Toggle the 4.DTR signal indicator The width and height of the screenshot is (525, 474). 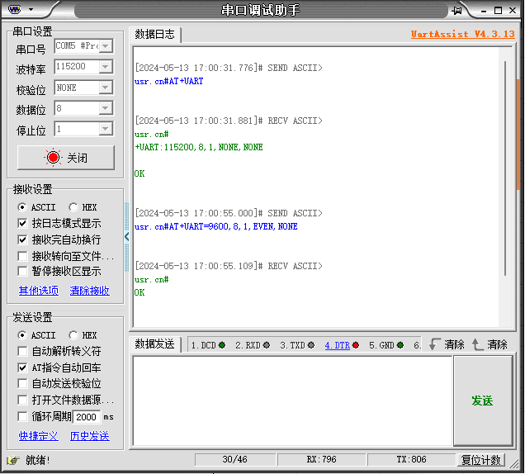click(342, 345)
